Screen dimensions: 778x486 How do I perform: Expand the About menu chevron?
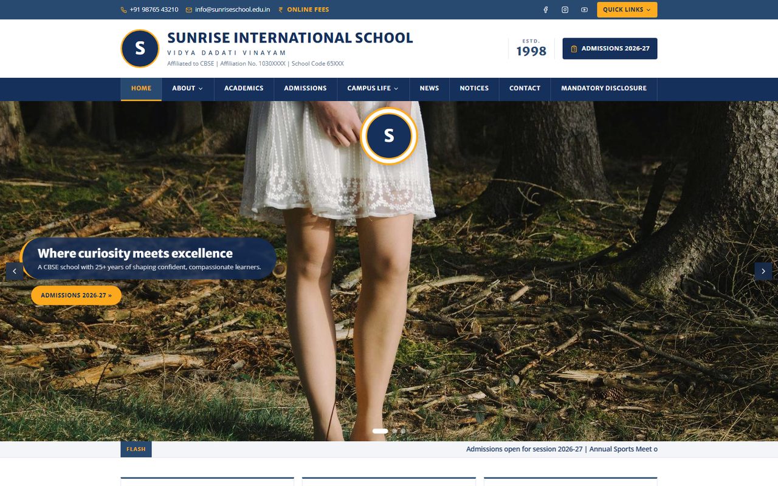pyautogui.click(x=201, y=89)
